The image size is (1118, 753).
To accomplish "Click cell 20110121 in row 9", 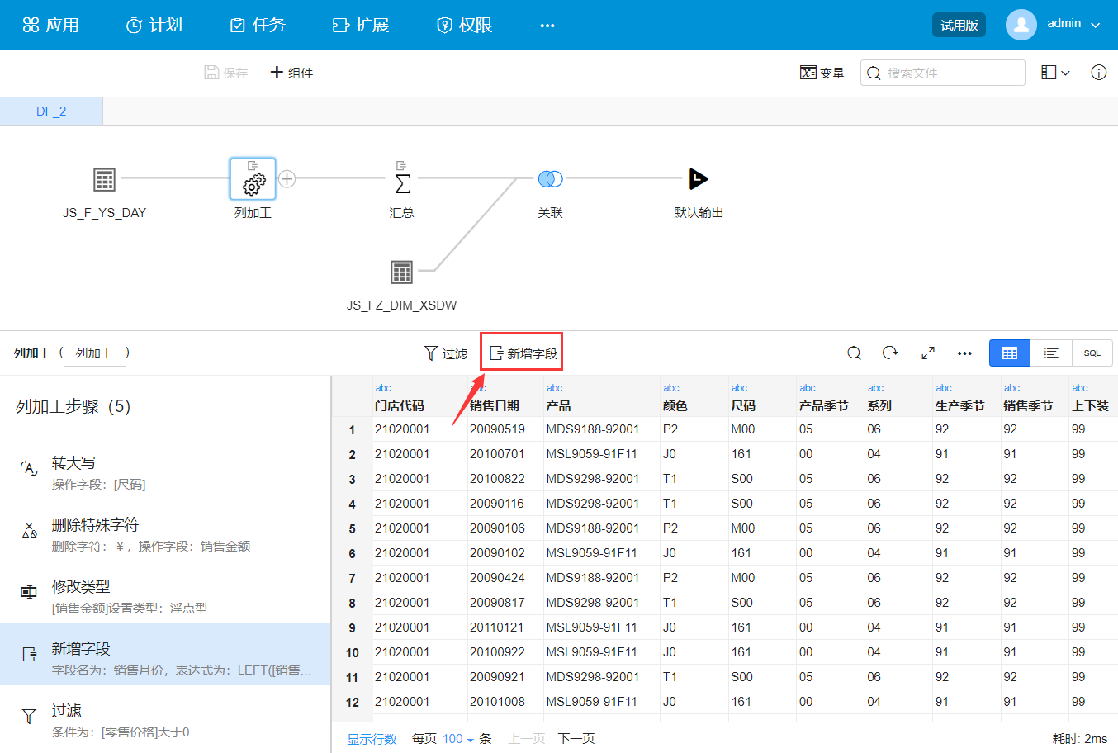I will [497, 627].
